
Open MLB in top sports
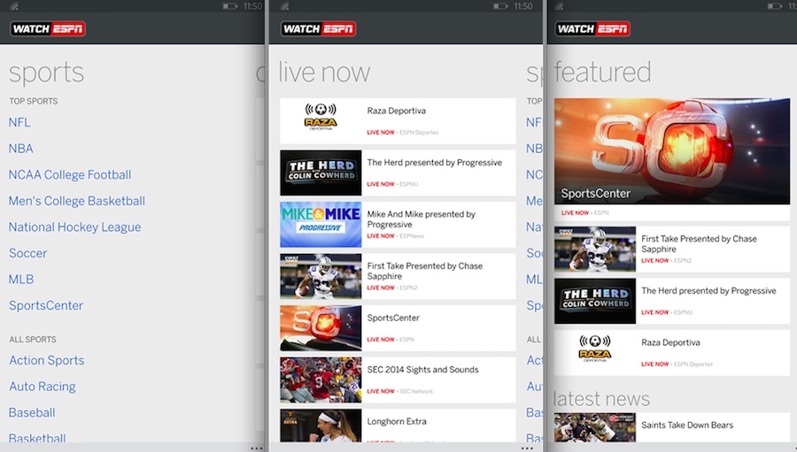coord(21,280)
